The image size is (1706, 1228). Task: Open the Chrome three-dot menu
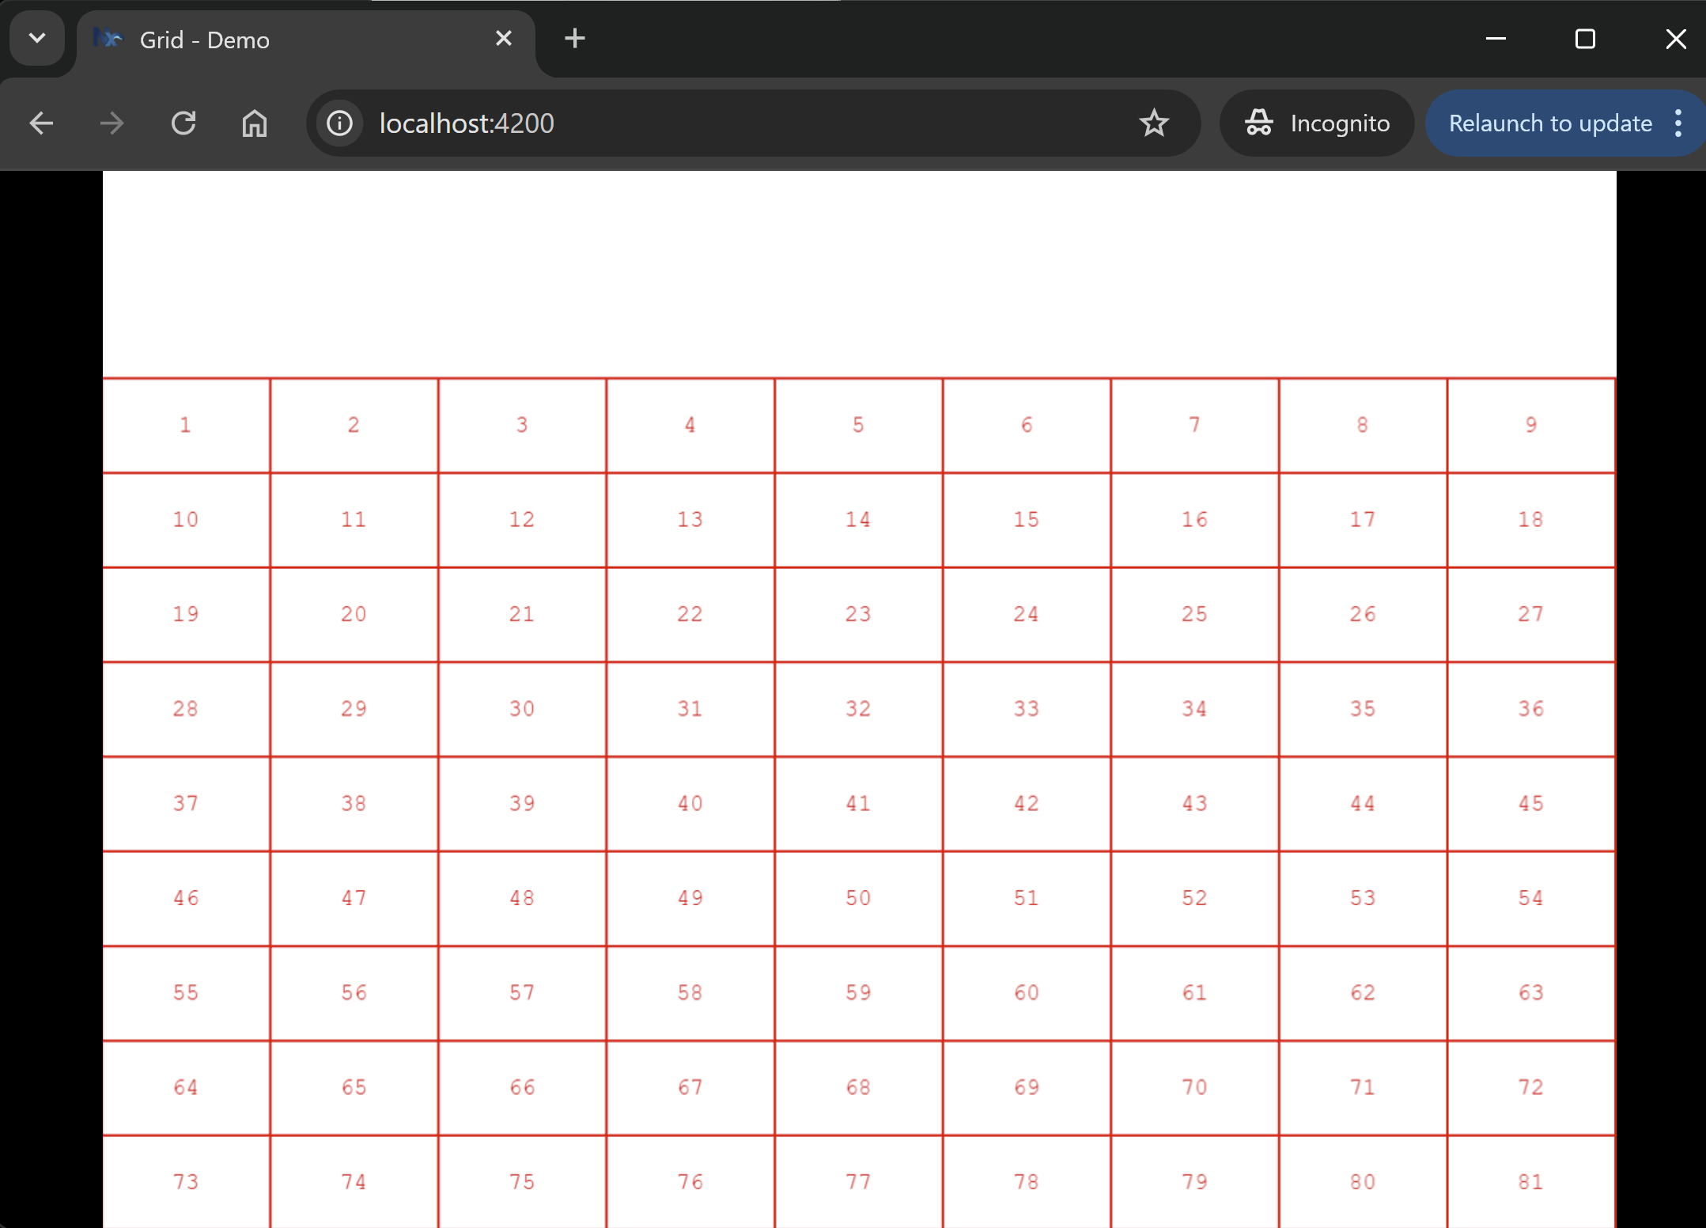tap(1678, 123)
